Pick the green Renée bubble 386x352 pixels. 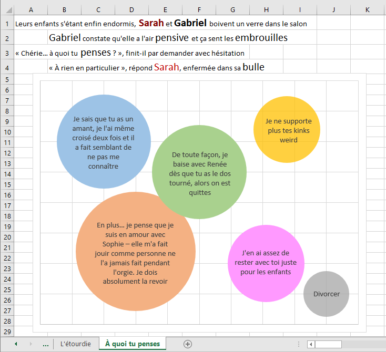pos(199,172)
